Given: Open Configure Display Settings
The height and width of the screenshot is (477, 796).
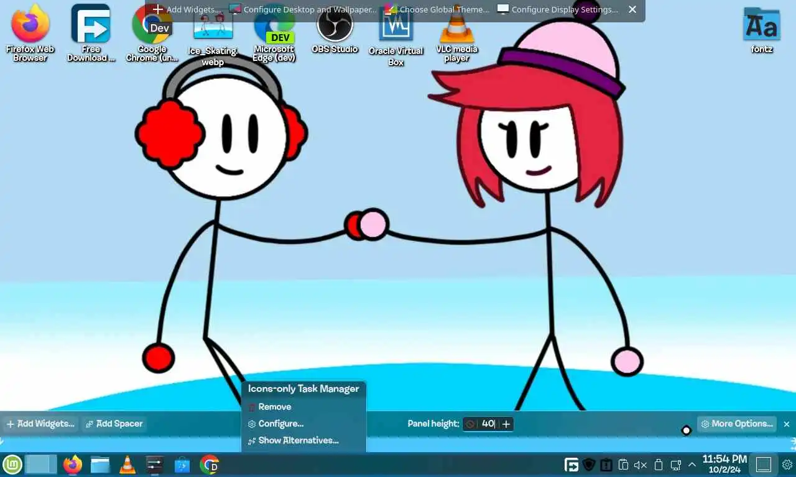Looking at the screenshot, I should coord(558,9).
